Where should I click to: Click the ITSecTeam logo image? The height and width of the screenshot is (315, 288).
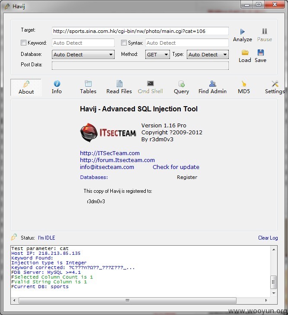pyautogui.click(x=108, y=133)
